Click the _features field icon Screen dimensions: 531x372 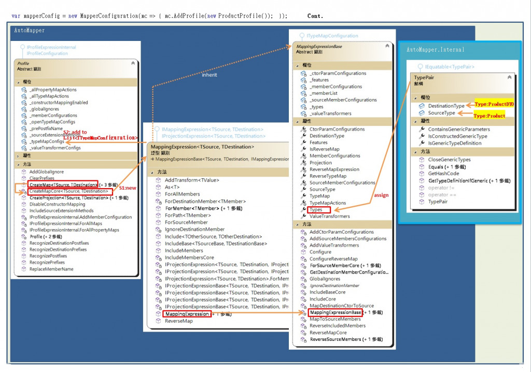coord(303,80)
